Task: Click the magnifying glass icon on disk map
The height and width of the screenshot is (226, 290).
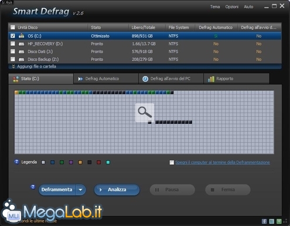Action: point(145,113)
